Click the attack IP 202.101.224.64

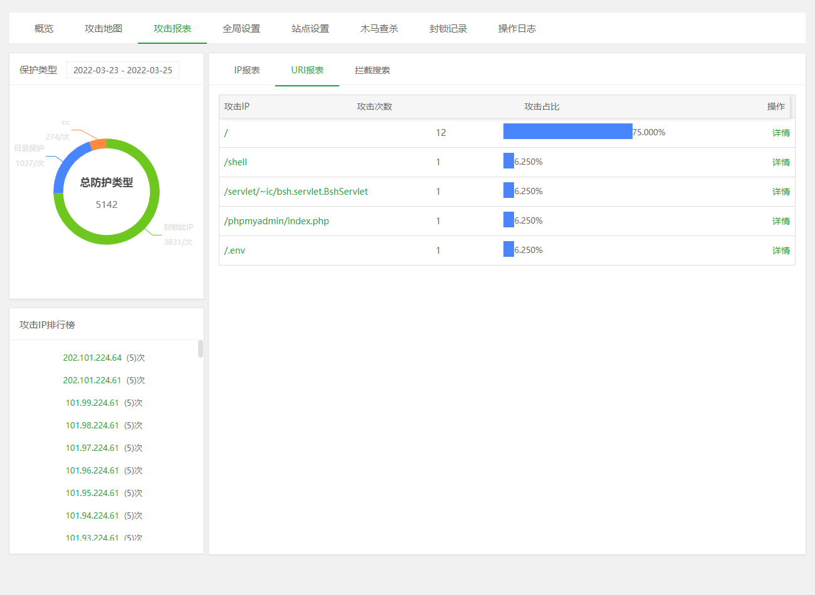click(92, 358)
